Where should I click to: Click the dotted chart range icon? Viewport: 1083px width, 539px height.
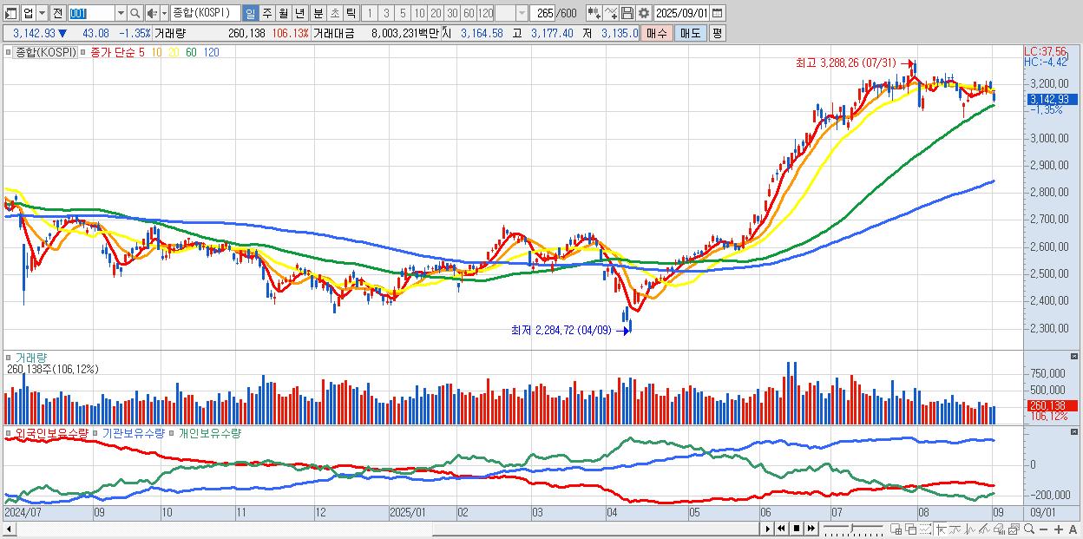click(x=926, y=529)
